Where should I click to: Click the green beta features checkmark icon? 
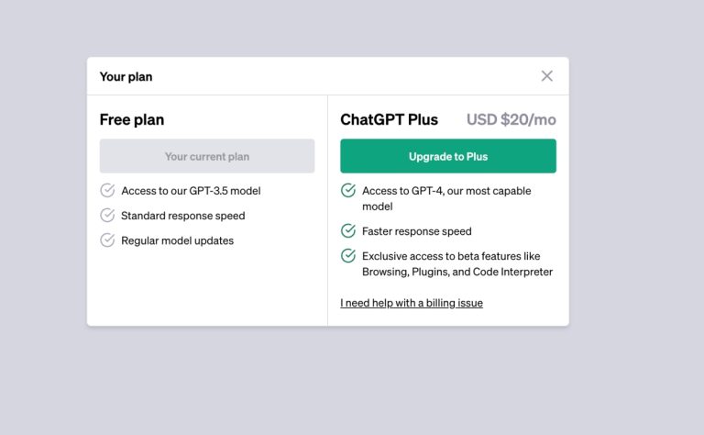pyautogui.click(x=348, y=256)
